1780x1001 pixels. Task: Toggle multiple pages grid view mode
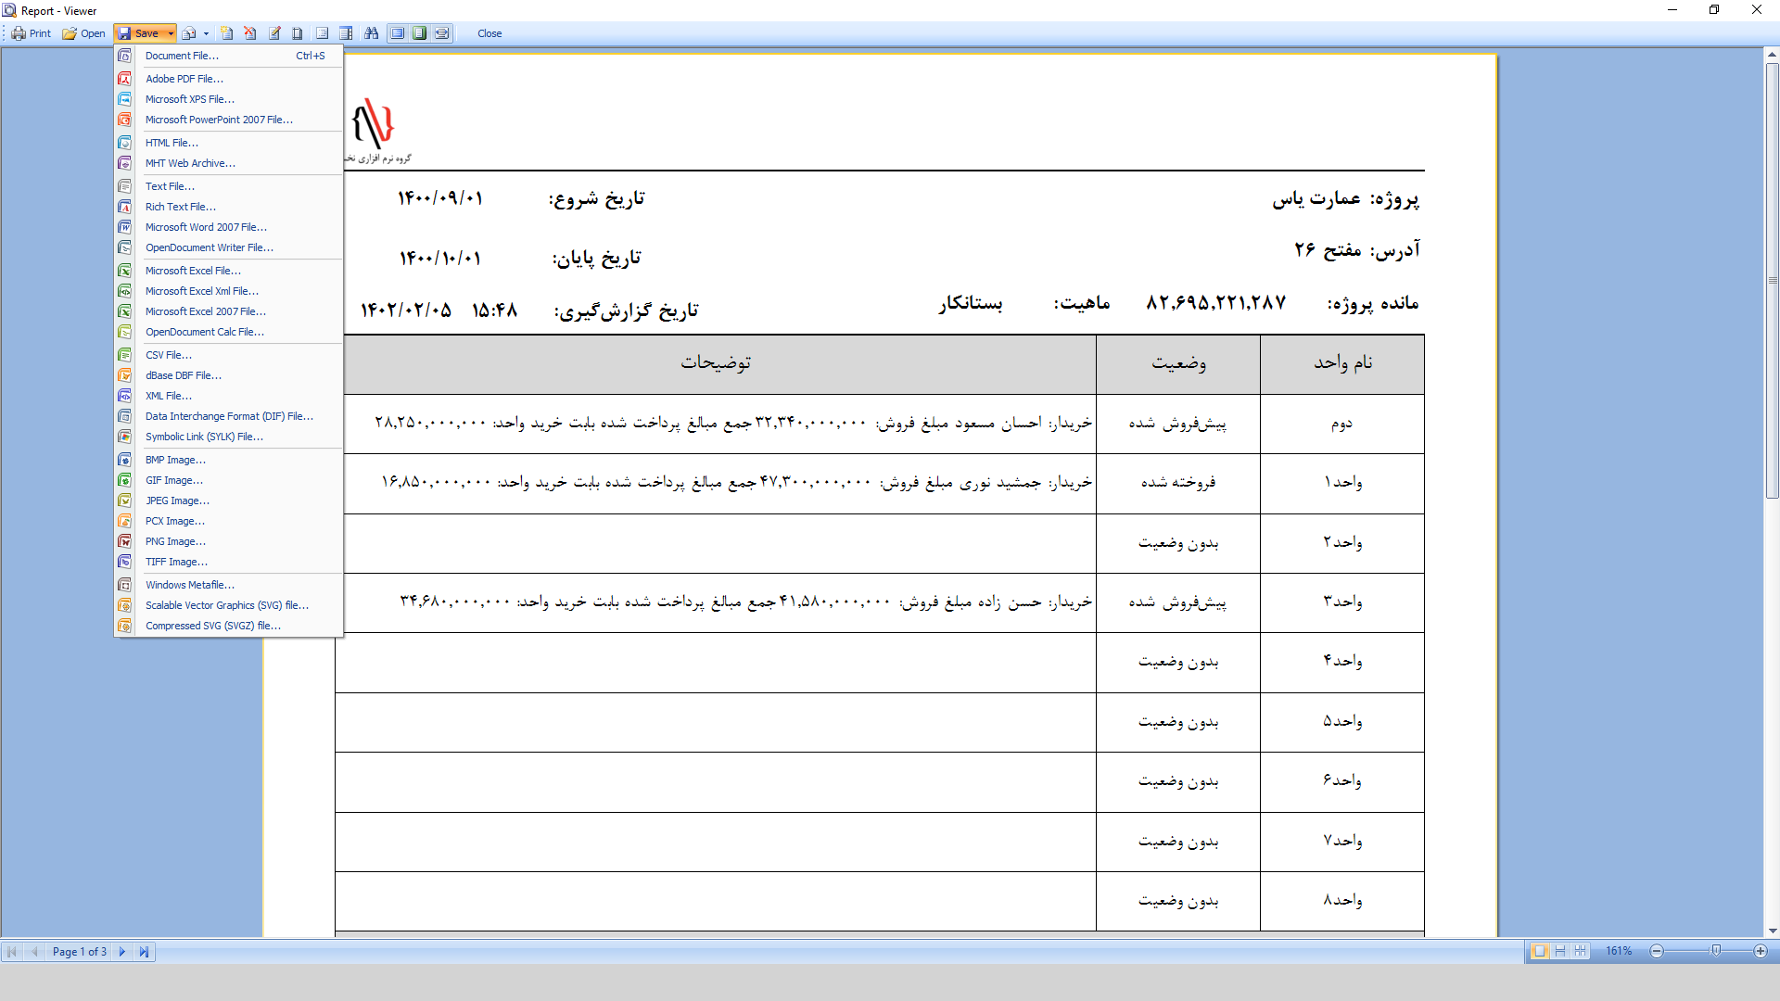[x=1581, y=952]
